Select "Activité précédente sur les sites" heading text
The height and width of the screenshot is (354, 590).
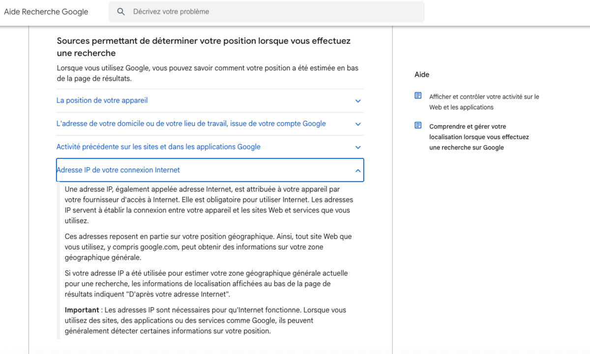158,147
